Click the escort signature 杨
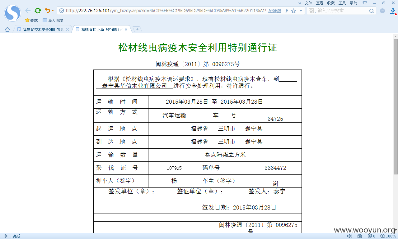The height and width of the screenshot is (239, 398). click(x=174, y=181)
